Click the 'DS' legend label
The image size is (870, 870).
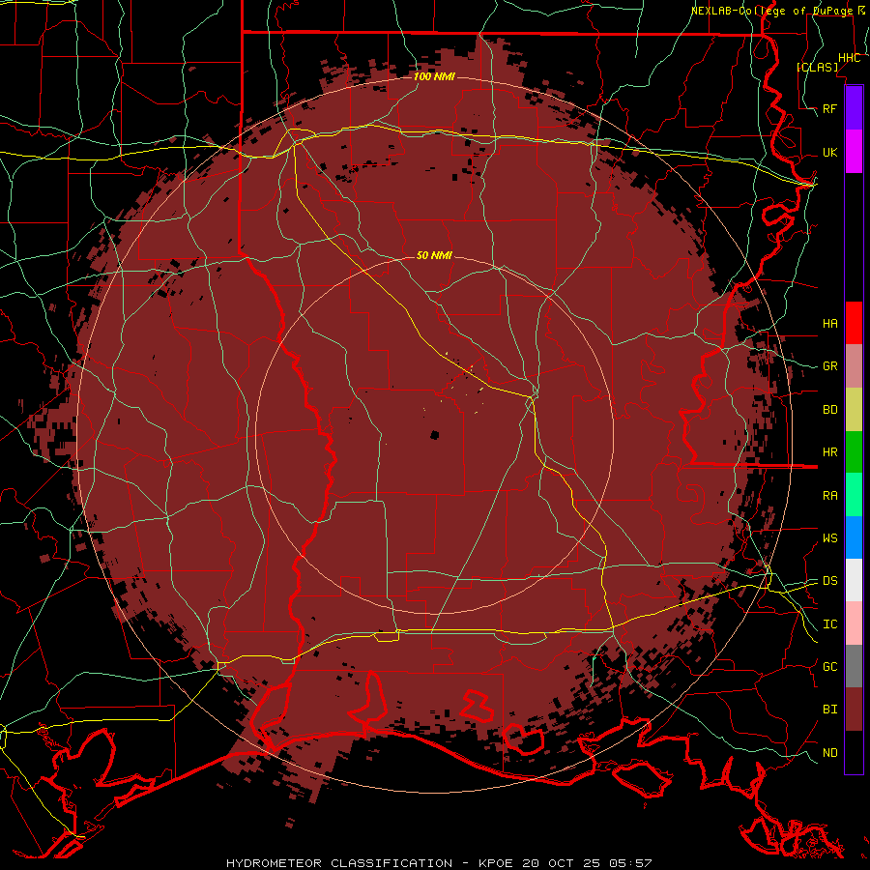[829, 581]
